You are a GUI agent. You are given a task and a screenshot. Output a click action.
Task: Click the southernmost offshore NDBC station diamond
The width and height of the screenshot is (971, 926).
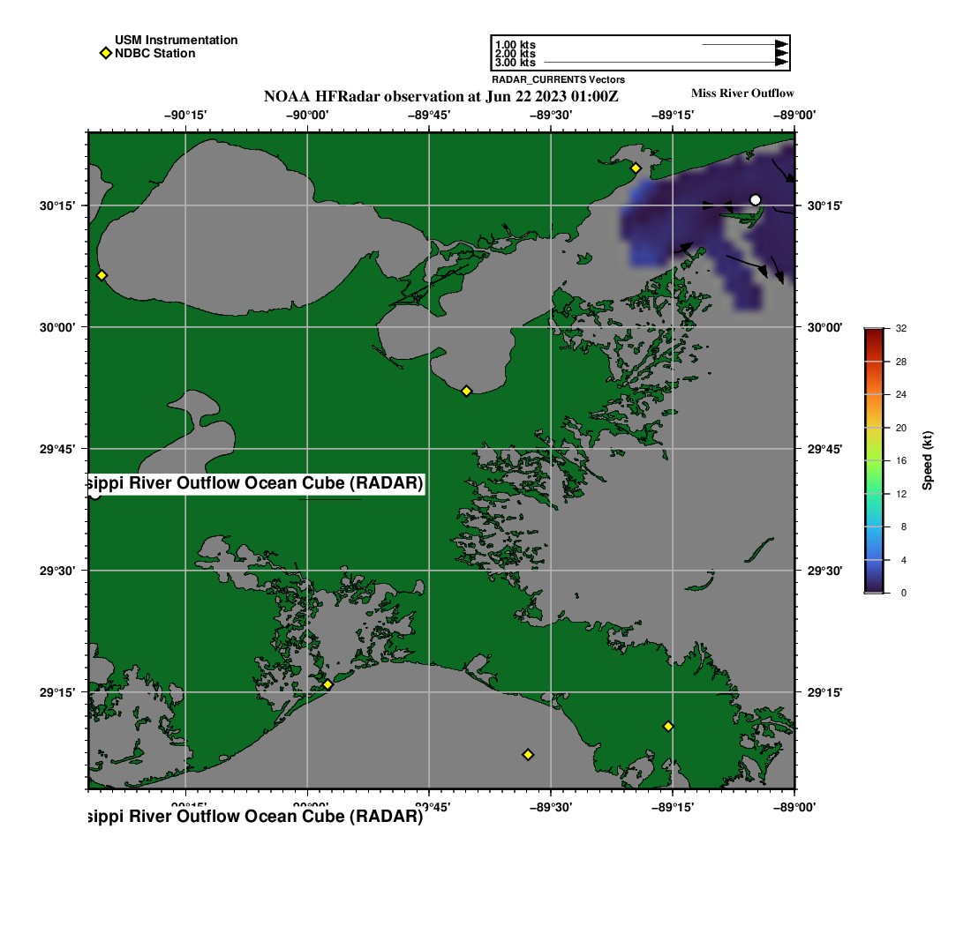[x=528, y=754]
